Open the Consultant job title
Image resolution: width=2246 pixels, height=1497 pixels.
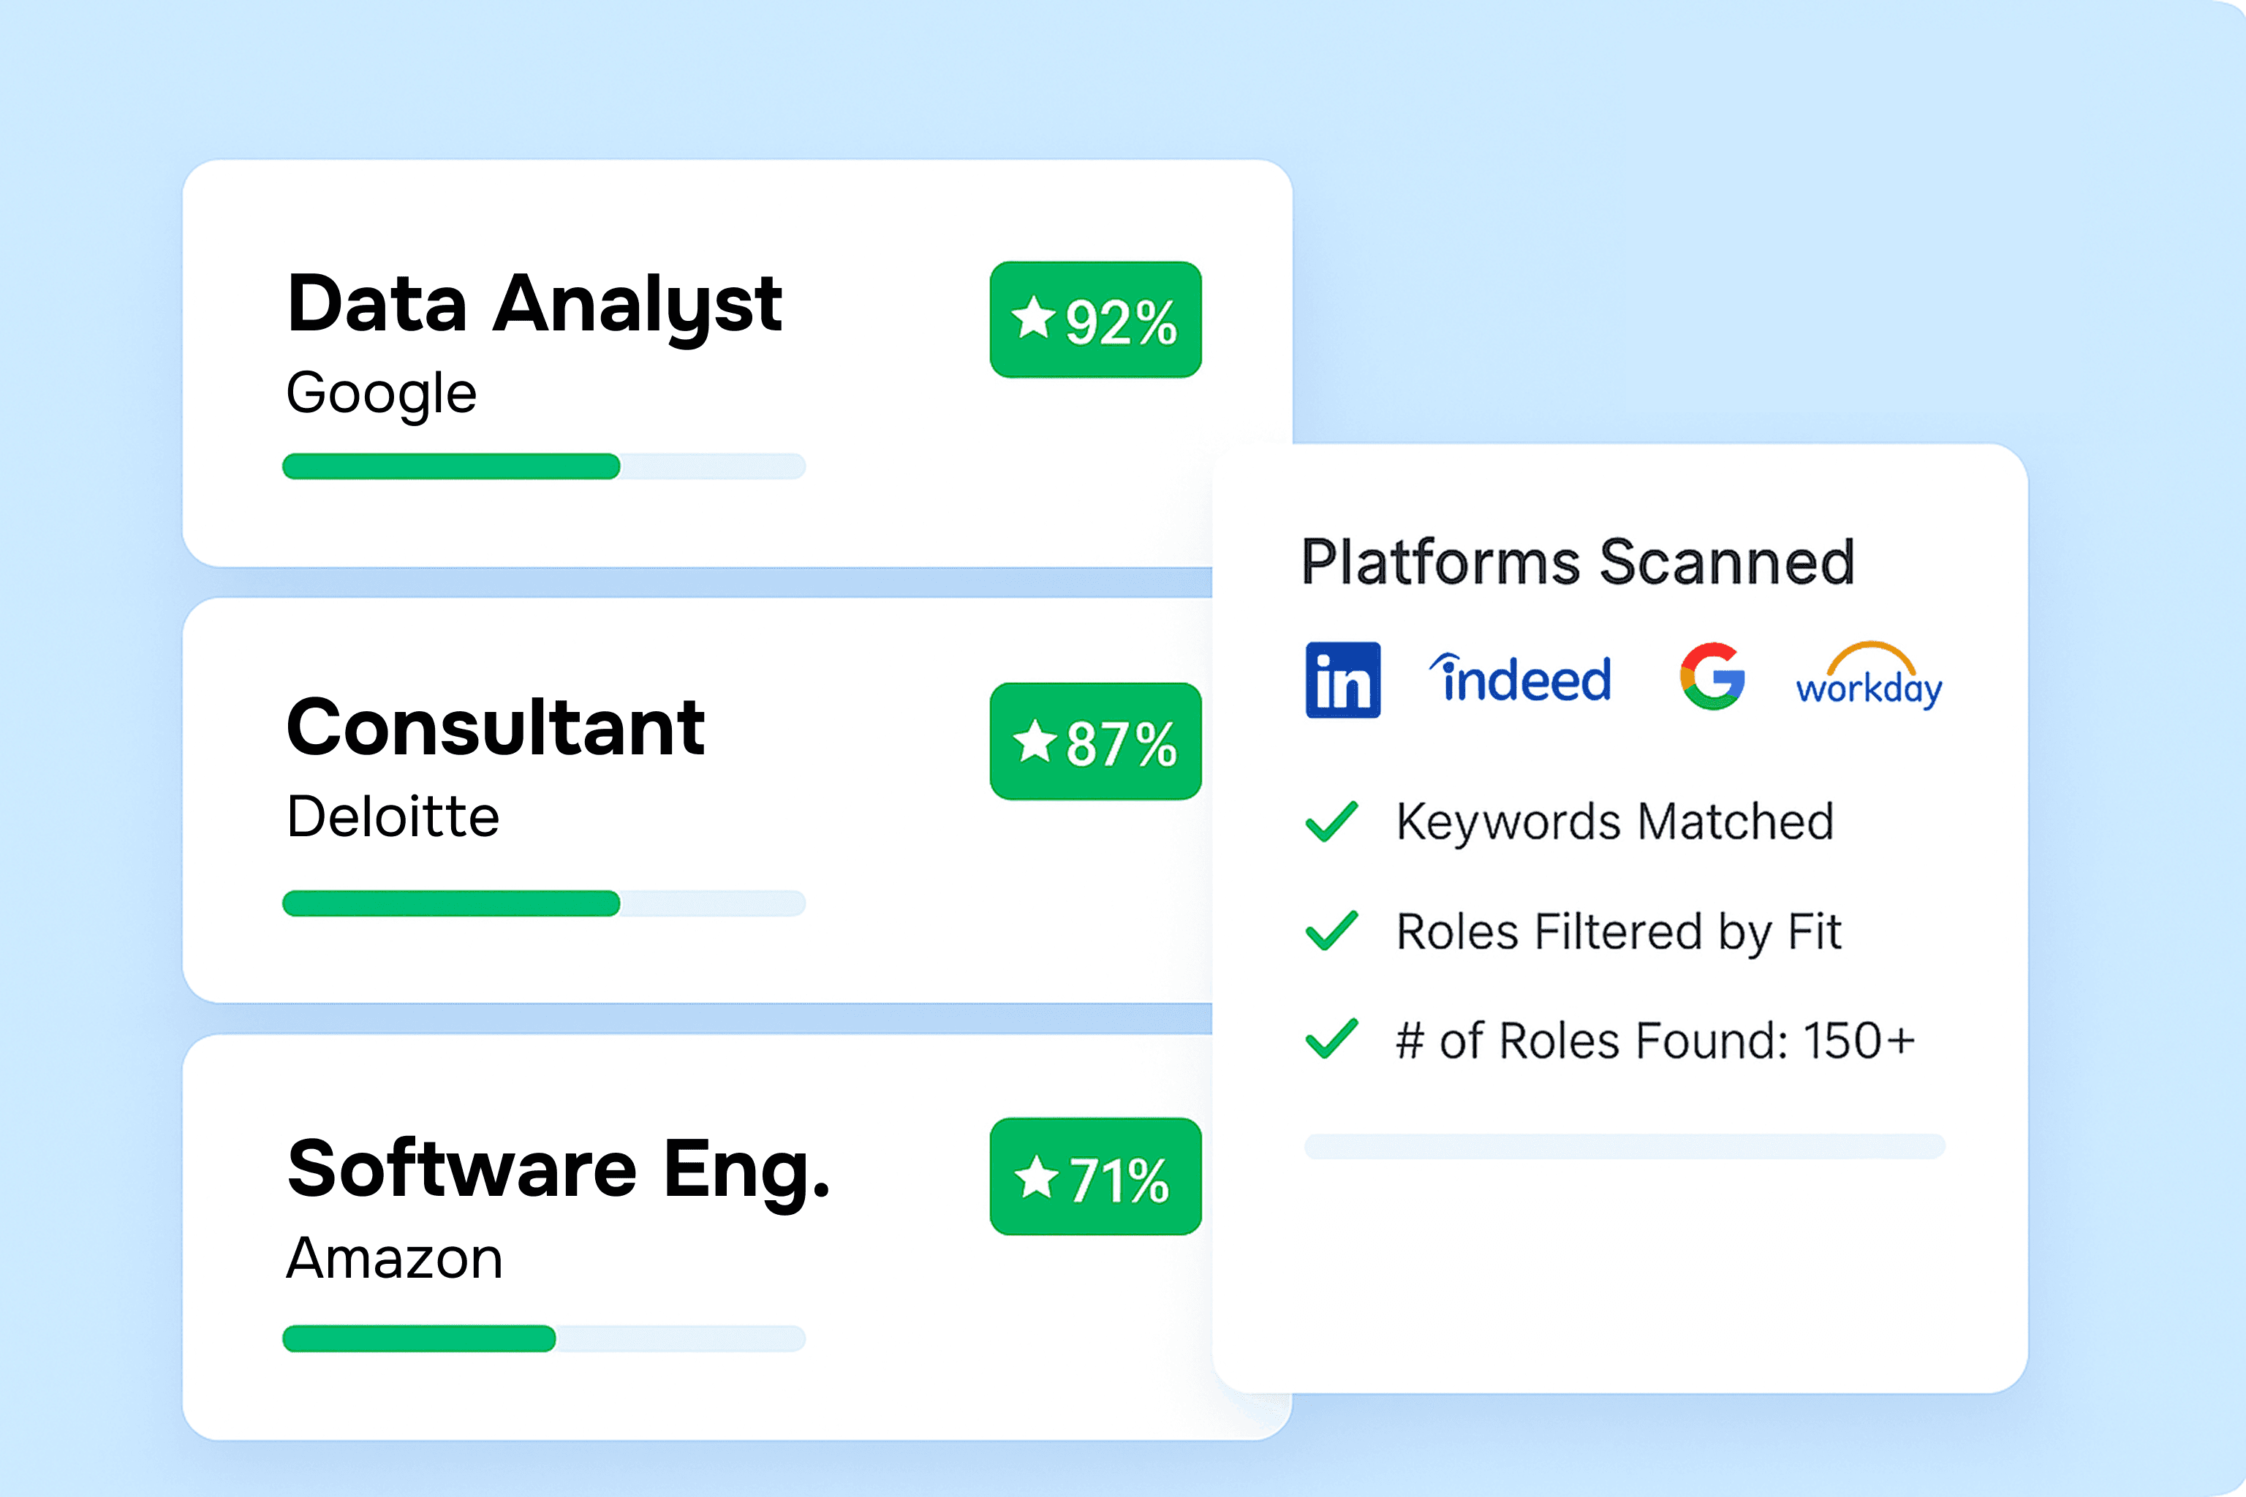click(496, 727)
